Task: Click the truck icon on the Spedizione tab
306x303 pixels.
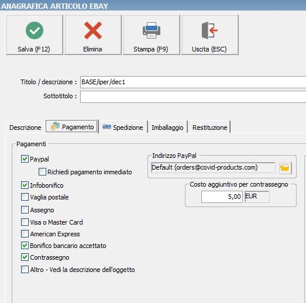Action: tap(106, 127)
